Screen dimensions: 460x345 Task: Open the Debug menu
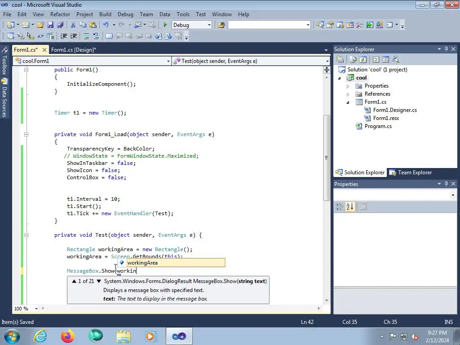pos(125,14)
